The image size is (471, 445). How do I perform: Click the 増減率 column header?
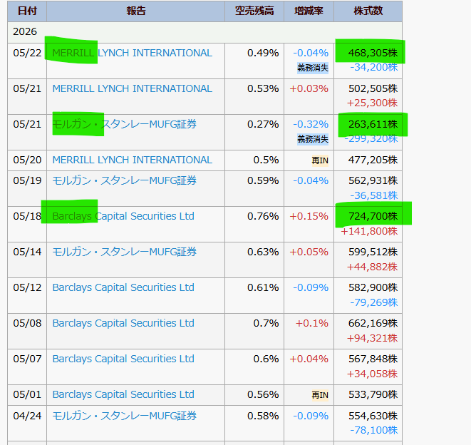(309, 11)
